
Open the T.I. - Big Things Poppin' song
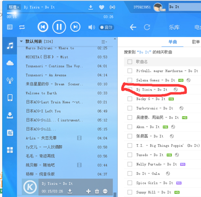[168, 146]
